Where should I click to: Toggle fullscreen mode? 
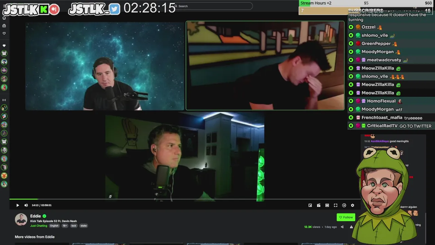coord(335,205)
